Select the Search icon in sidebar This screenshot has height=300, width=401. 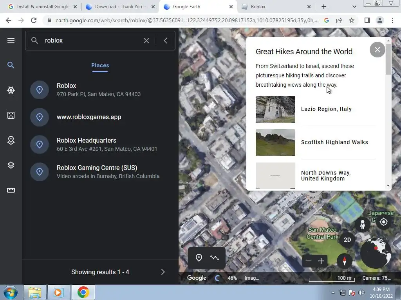pyautogui.click(x=11, y=65)
